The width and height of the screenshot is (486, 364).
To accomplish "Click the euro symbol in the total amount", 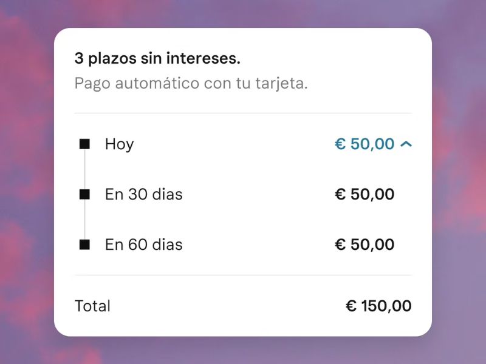I will (351, 306).
